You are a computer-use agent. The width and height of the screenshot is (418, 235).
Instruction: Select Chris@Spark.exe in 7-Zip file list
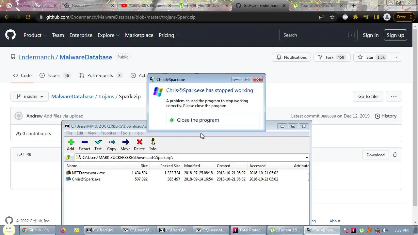click(86, 179)
